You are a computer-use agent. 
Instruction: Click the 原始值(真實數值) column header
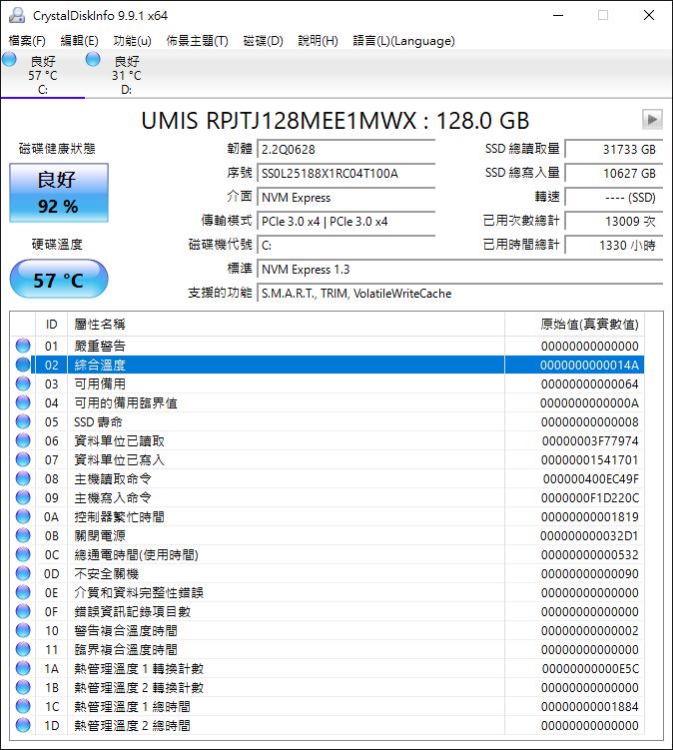click(x=574, y=325)
